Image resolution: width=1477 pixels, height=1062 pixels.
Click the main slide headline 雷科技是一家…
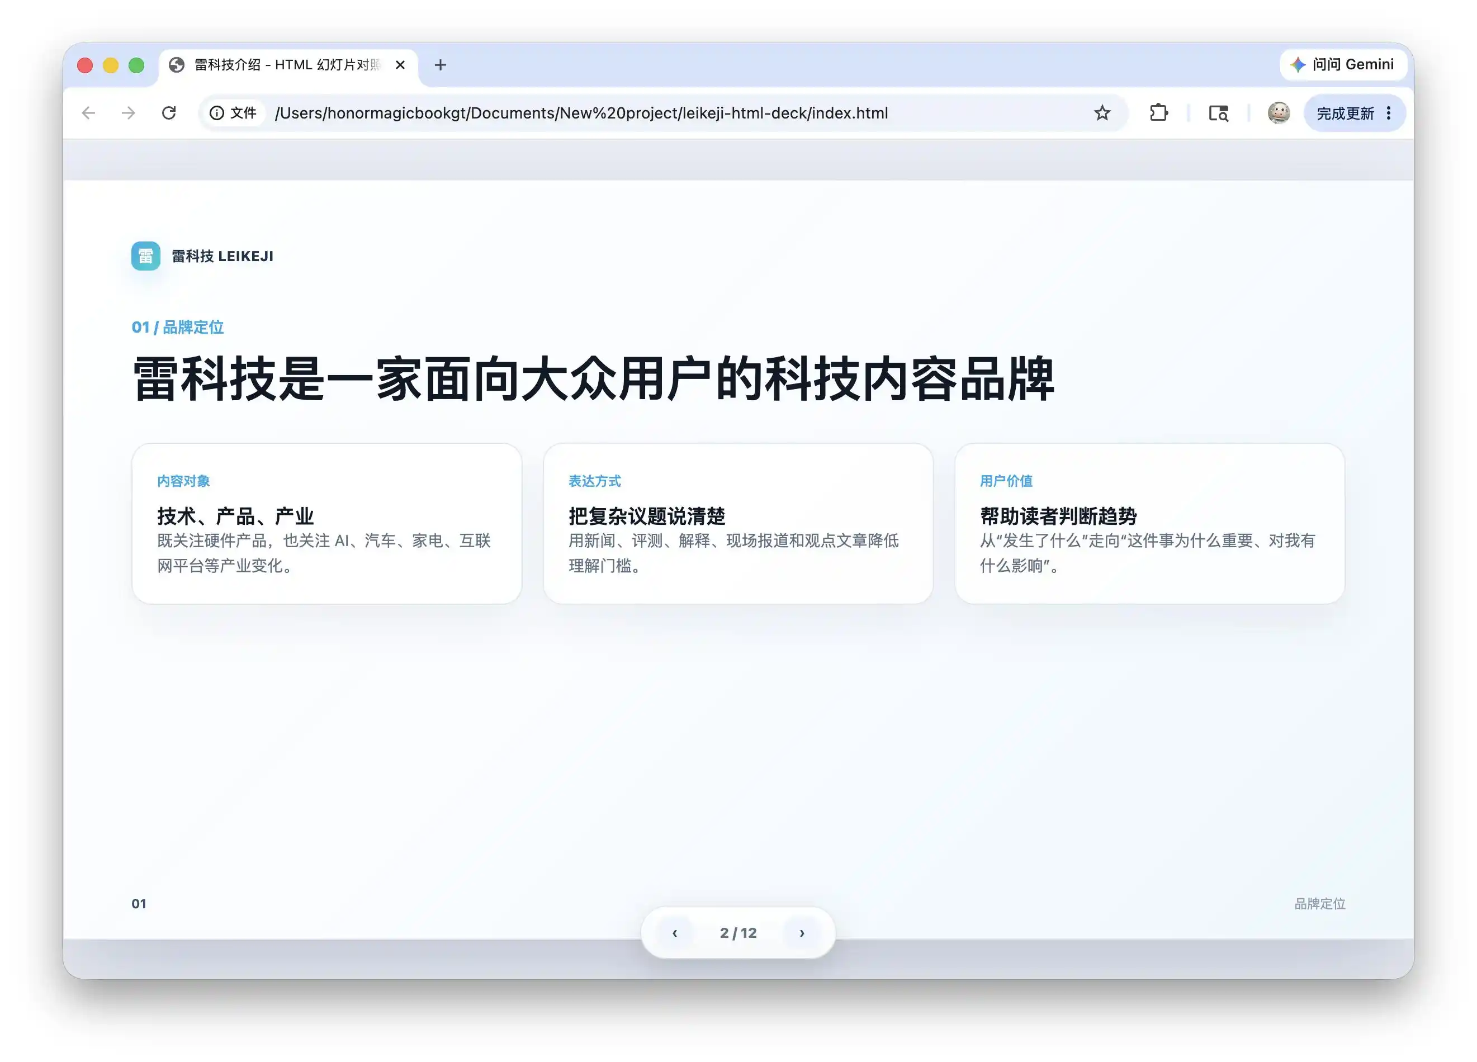click(x=593, y=379)
